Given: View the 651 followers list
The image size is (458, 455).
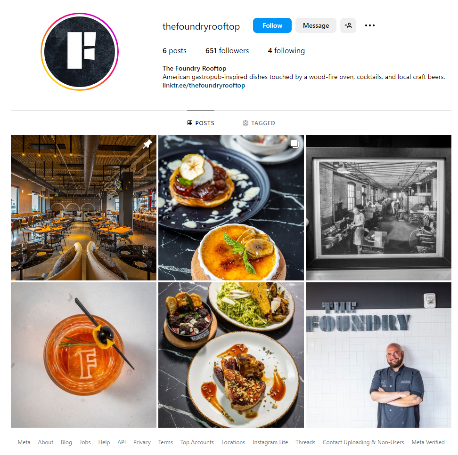Looking at the screenshot, I should click(227, 51).
